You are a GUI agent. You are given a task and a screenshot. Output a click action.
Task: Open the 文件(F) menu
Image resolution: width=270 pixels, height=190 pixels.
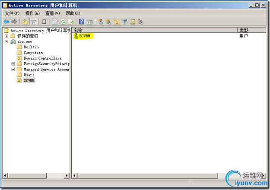click(x=12, y=13)
